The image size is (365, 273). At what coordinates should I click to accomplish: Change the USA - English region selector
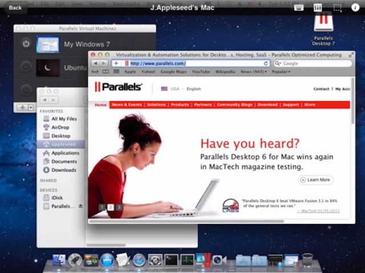coord(181,89)
